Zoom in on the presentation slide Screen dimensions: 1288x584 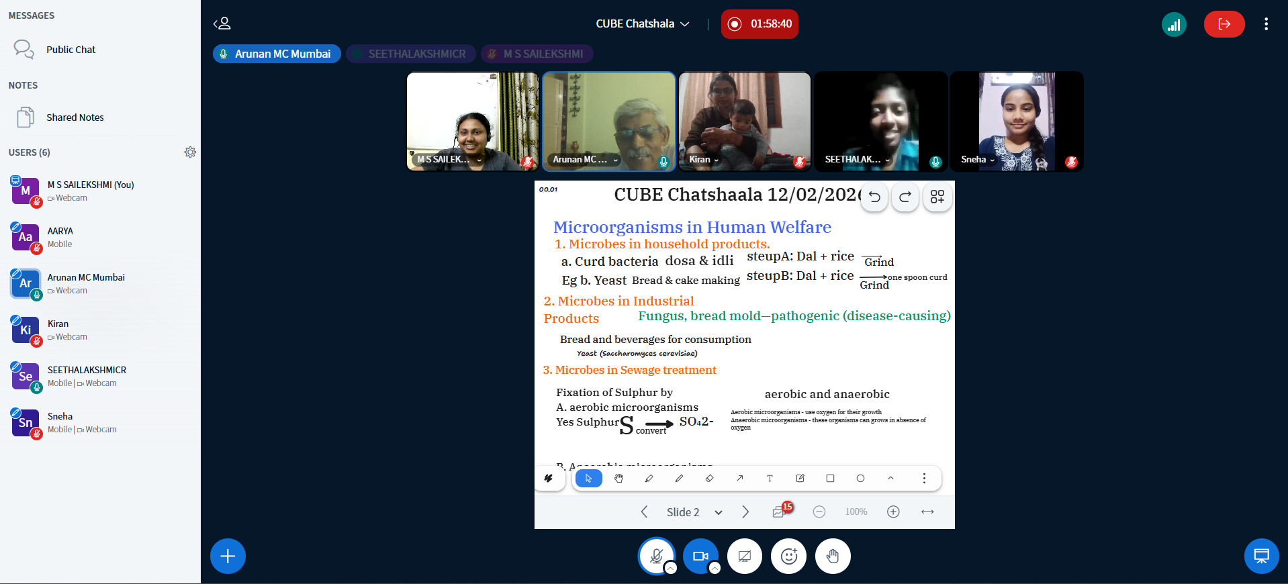(x=893, y=512)
